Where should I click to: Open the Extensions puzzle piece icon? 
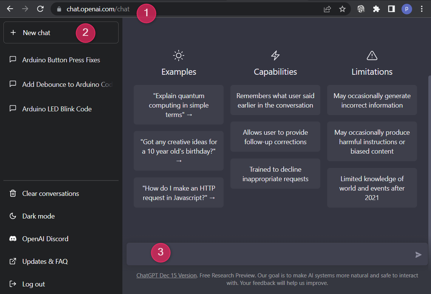click(x=376, y=9)
